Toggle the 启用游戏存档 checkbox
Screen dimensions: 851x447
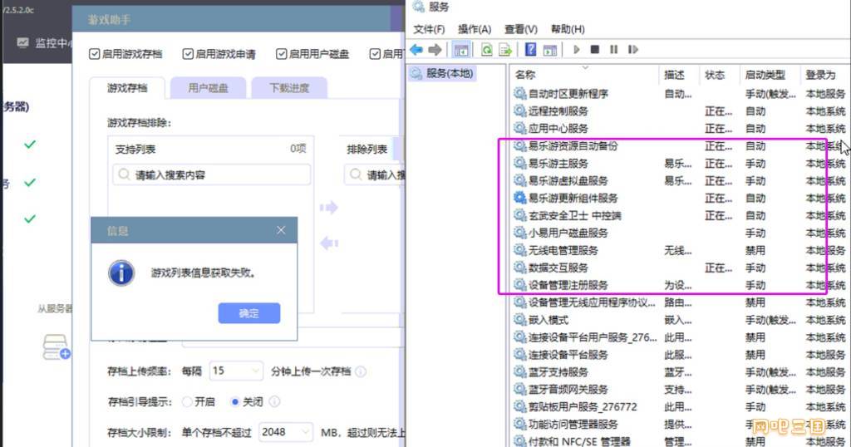94,54
